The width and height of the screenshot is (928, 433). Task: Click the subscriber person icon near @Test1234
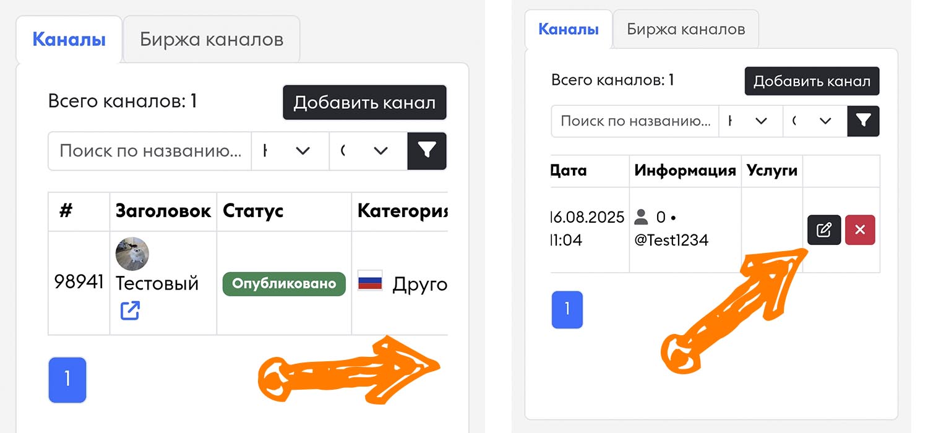point(642,217)
